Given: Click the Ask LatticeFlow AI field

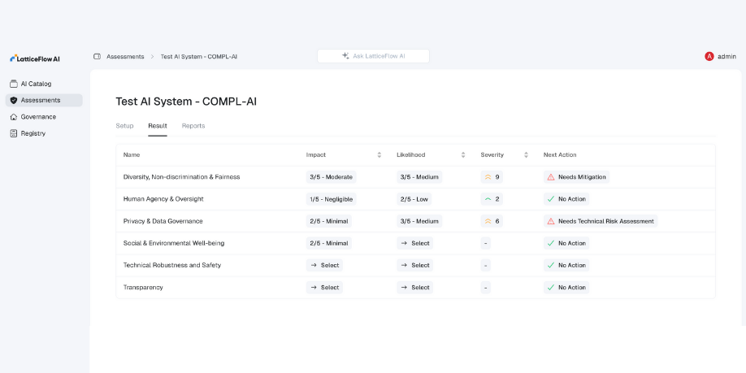Looking at the screenshot, I should [374, 56].
